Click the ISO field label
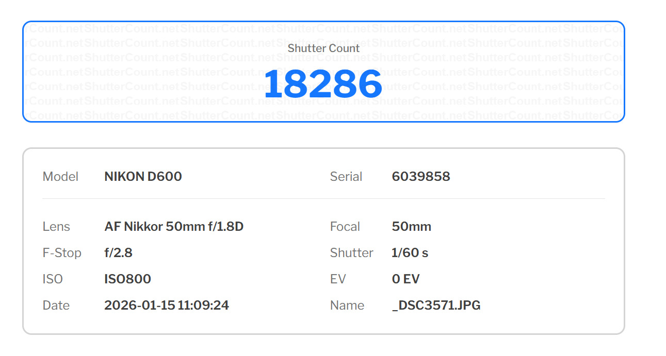666x356 pixels. (53, 279)
